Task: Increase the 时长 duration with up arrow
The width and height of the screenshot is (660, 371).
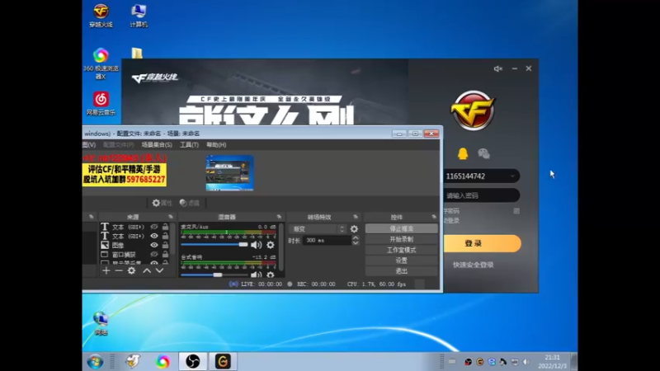Action: tap(356, 237)
